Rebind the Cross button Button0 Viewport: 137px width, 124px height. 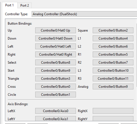(56, 87)
